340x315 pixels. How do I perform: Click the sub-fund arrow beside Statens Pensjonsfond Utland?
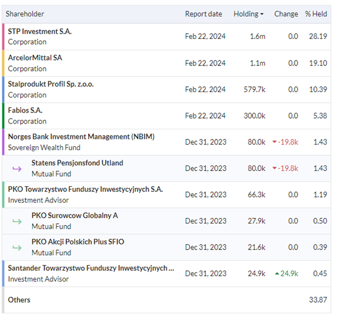pyautogui.click(x=17, y=169)
